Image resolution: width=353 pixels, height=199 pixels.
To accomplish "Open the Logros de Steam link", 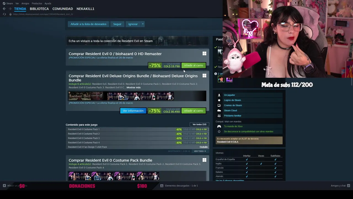I will tap(232, 100).
